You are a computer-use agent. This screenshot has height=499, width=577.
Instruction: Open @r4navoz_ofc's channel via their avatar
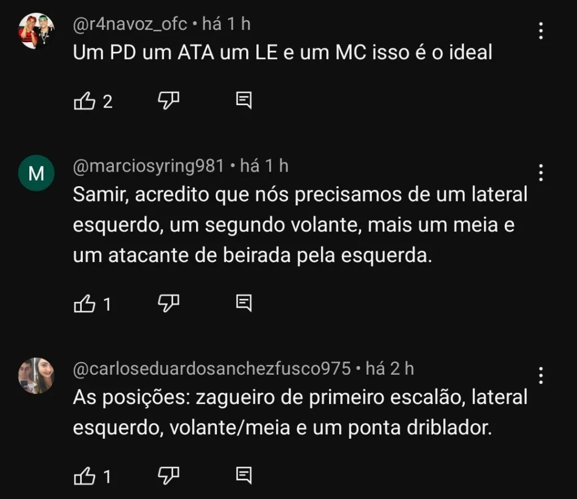pyautogui.click(x=36, y=25)
